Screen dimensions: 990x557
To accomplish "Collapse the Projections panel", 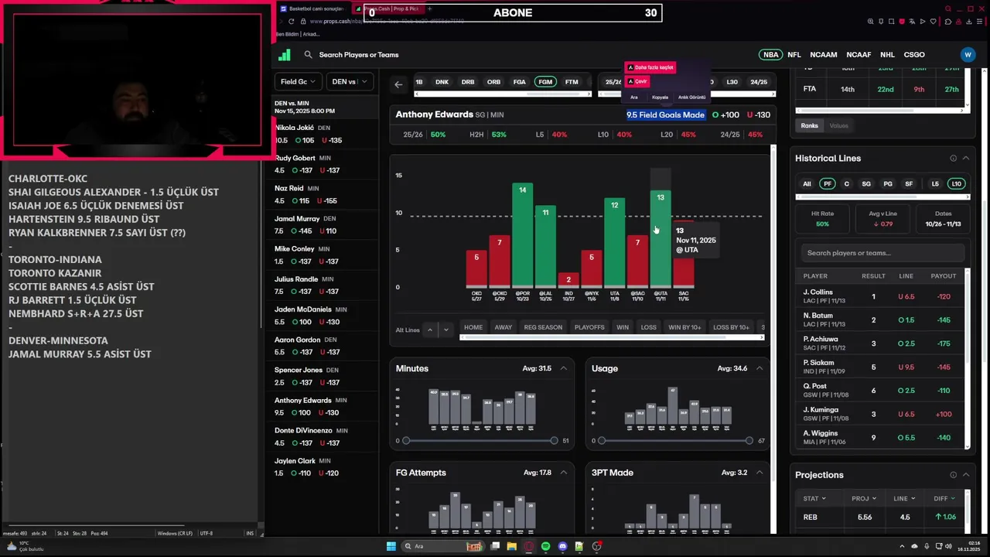I will pyautogui.click(x=965, y=475).
